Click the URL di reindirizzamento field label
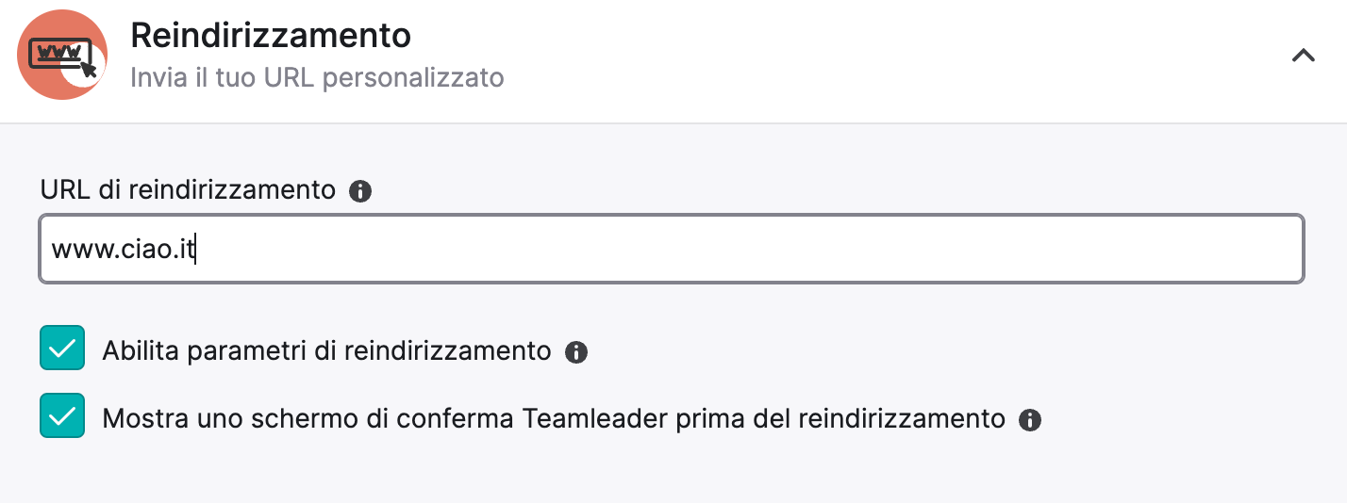 188,189
